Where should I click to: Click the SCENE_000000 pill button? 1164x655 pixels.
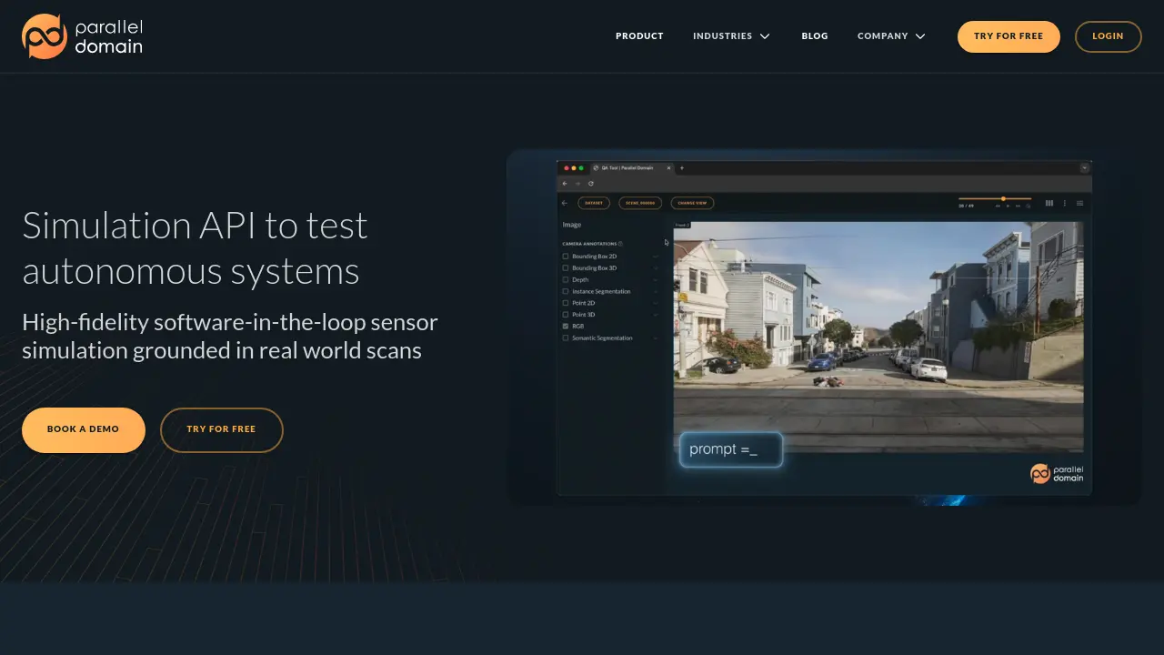(x=640, y=203)
